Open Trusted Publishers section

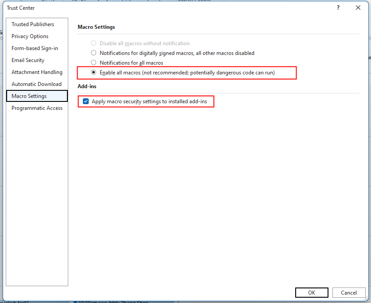[x=33, y=24]
